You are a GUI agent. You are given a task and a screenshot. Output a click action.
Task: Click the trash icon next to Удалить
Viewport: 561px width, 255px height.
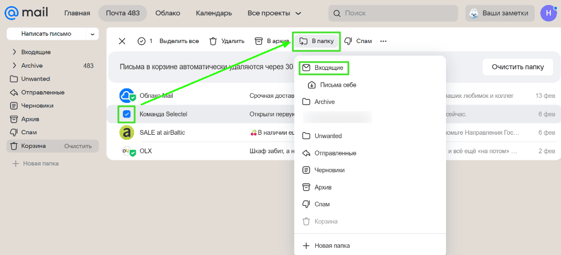click(x=213, y=41)
